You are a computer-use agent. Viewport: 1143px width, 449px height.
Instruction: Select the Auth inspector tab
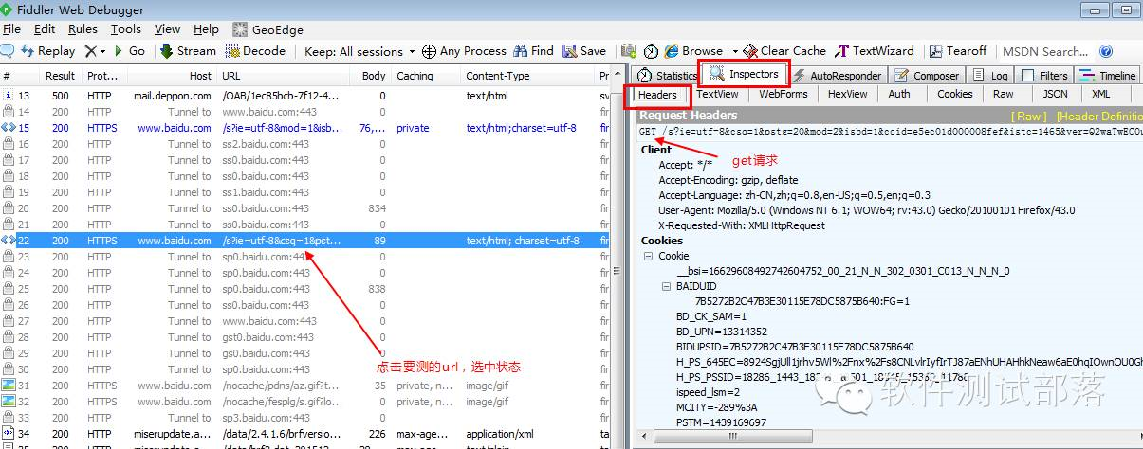[899, 94]
